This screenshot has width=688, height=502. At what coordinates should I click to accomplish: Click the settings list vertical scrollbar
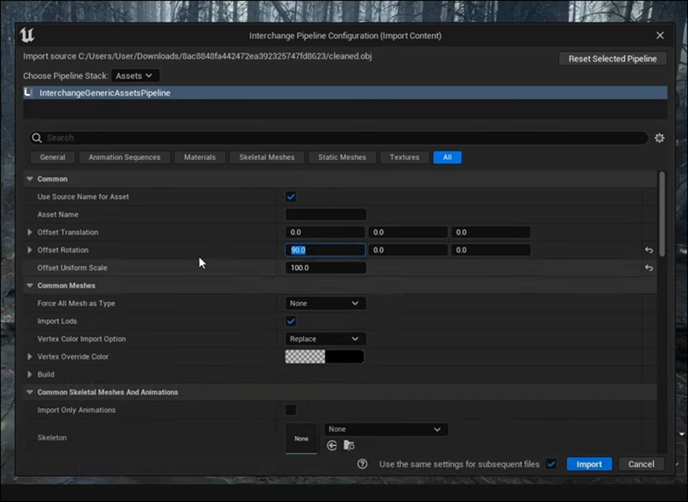point(662,214)
